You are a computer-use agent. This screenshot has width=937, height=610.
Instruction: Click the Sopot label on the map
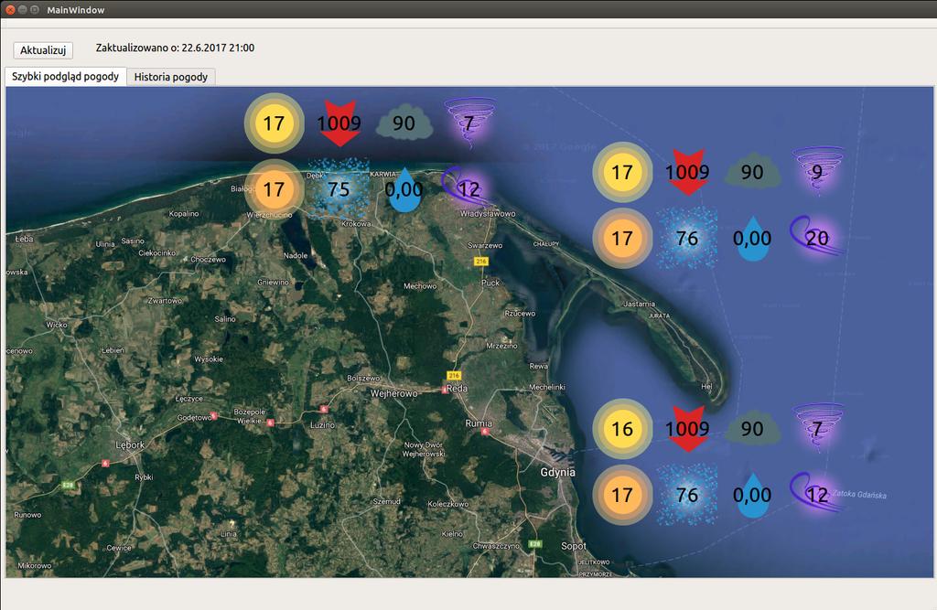tap(574, 546)
